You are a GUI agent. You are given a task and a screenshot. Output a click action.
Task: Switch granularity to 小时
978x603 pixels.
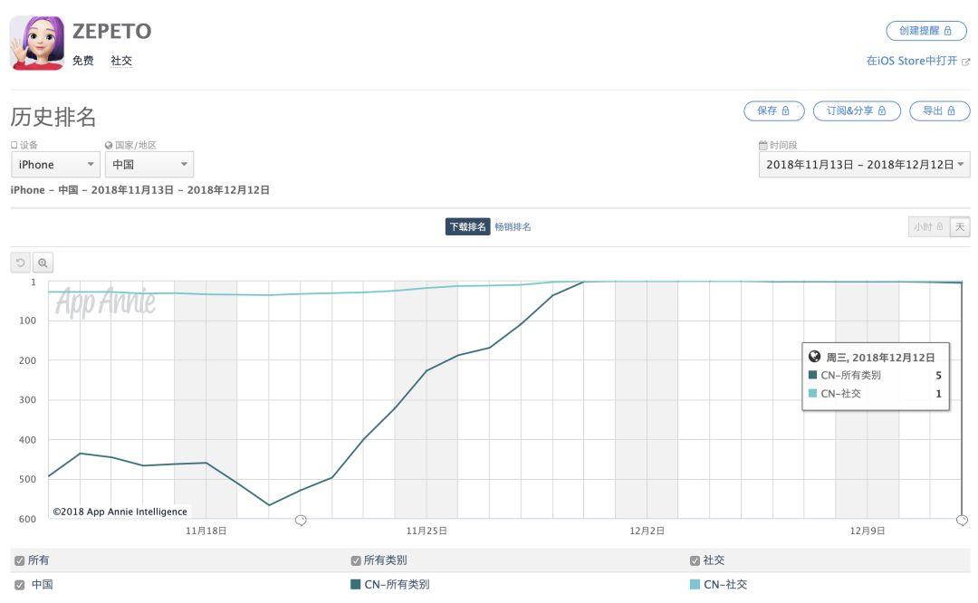[929, 227]
